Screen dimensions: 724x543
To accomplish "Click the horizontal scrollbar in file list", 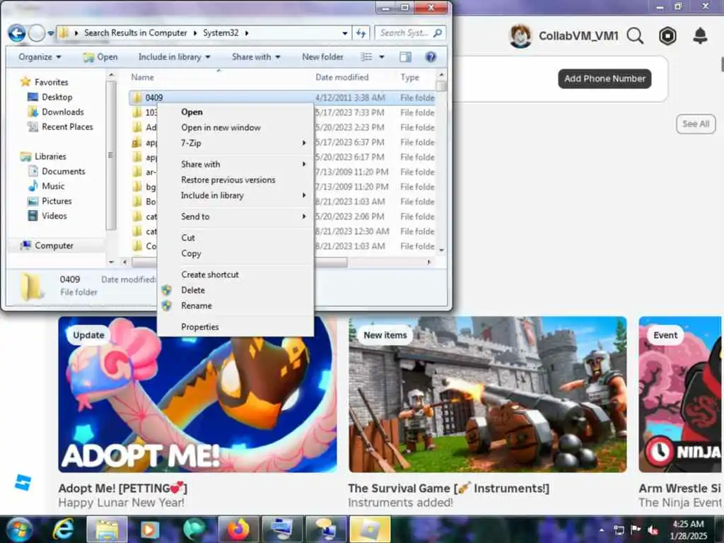I will (240, 262).
